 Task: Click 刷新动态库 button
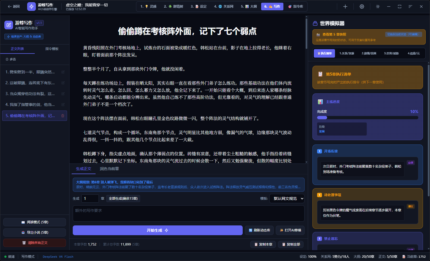[259, 230]
